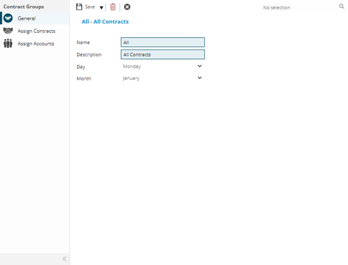Collapse the sidebar with double chevron
The image size is (348, 265).
pyautogui.click(x=64, y=259)
